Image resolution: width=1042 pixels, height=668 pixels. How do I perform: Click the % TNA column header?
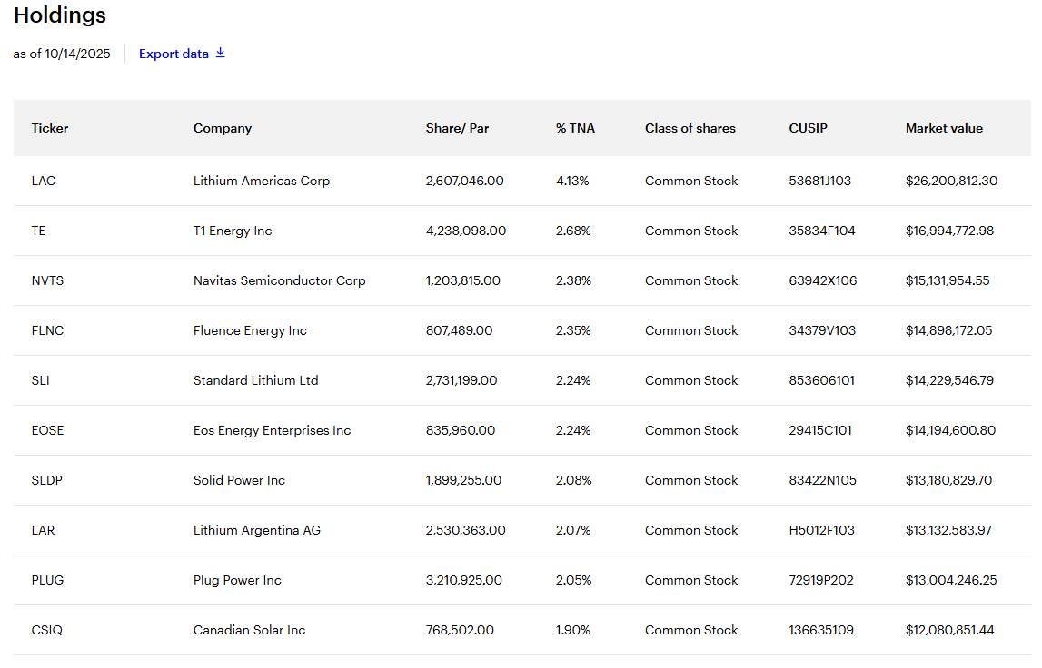point(575,128)
